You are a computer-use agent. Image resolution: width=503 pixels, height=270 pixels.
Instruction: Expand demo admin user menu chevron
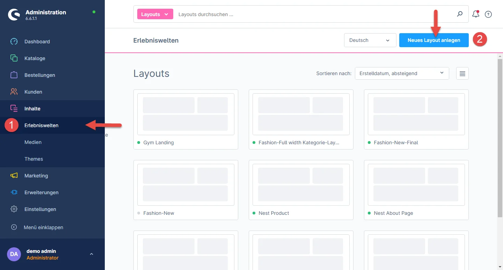pos(92,254)
